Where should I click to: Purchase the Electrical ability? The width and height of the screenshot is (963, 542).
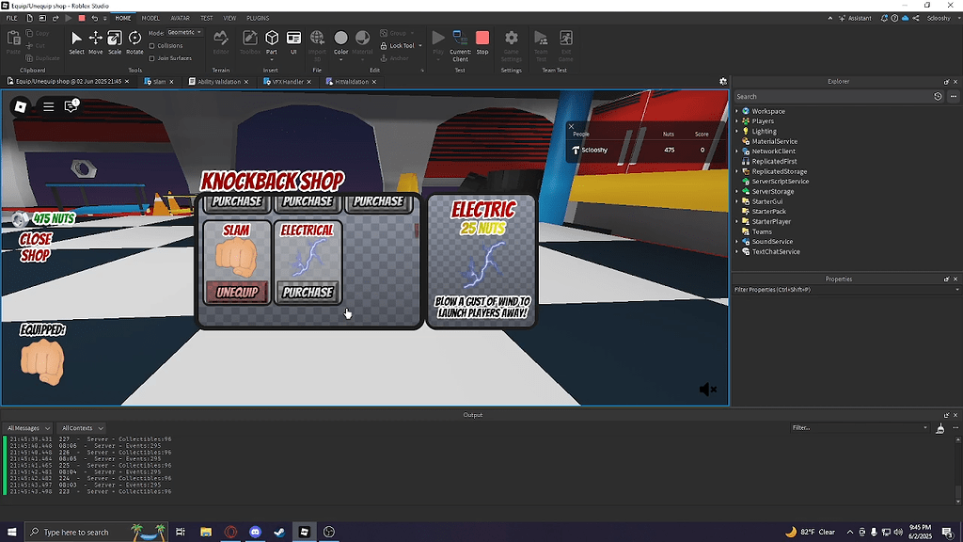click(308, 293)
